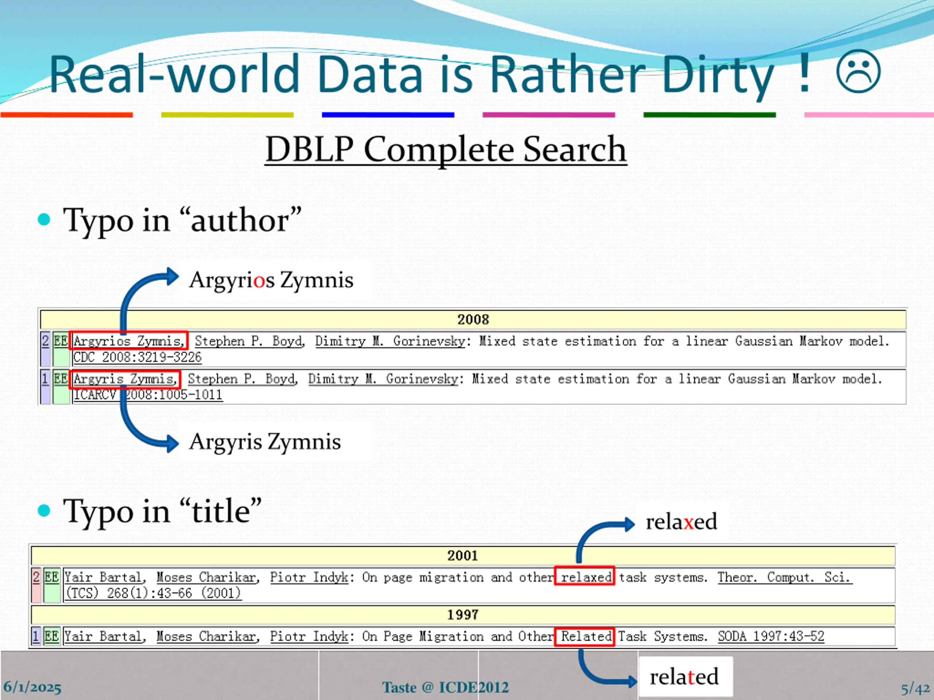Image resolution: width=934 pixels, height=700 pixels.
Task: Click the 1997 year header row
Action: pyautogui.click(x=463, y=614)
